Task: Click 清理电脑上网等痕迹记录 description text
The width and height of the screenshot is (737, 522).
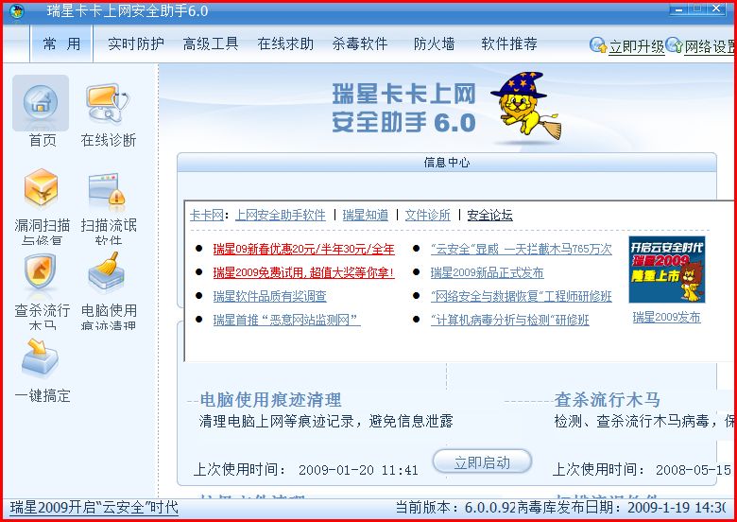Action: point(326,421)
